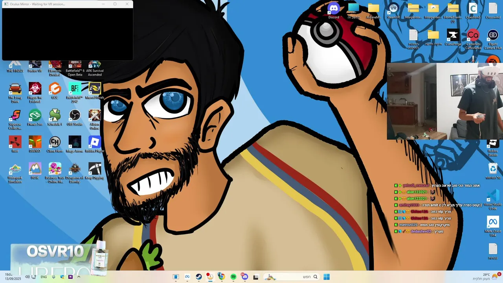The image size is (503, 283).
Task: Open the volume control in tray
Action: click(27, 277)
